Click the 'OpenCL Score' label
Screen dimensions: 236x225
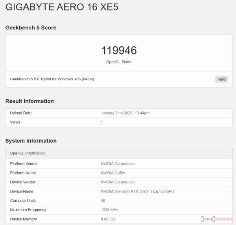click(119, 62)
